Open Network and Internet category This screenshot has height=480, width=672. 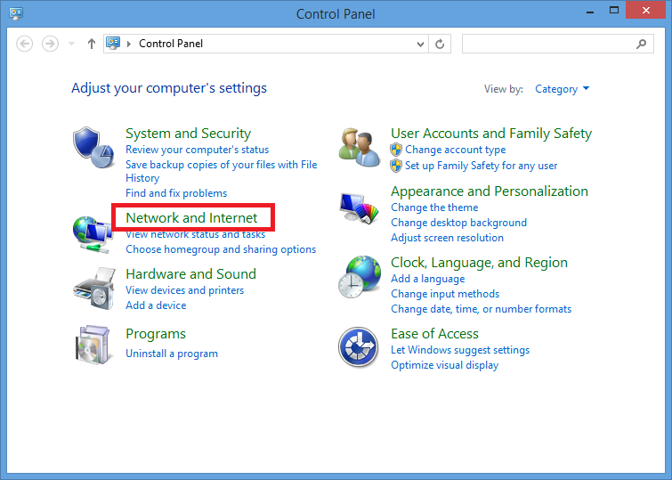click(x=191, y=218)
